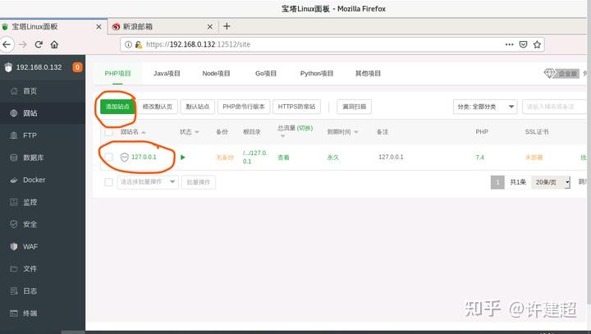
Task: Open 数据库 in the sidebar
Action: coord(43,158)
